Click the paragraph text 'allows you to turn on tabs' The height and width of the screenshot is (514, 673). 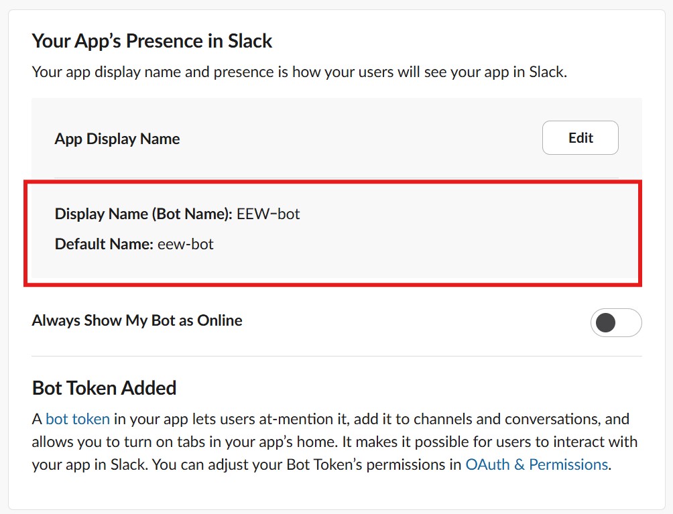(x=115, y=442)
